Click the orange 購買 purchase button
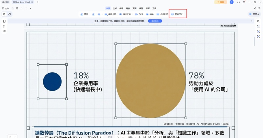The image size is (263, 138). (221, 2)
